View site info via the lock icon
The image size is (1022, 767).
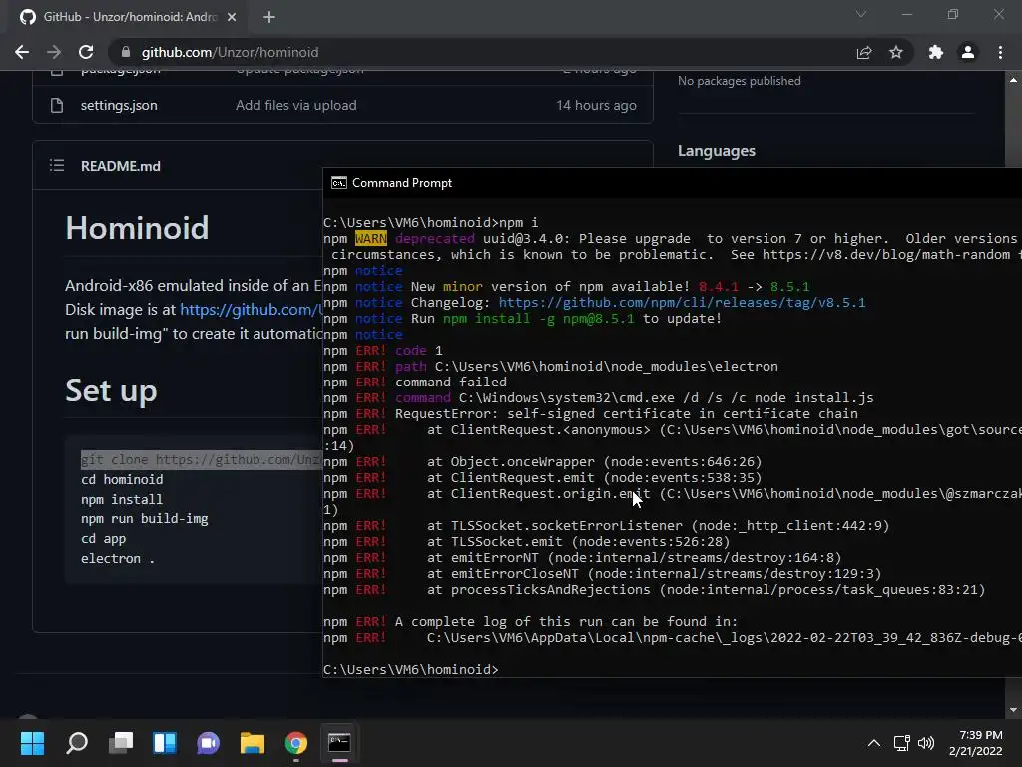click(x=127, y=52)
